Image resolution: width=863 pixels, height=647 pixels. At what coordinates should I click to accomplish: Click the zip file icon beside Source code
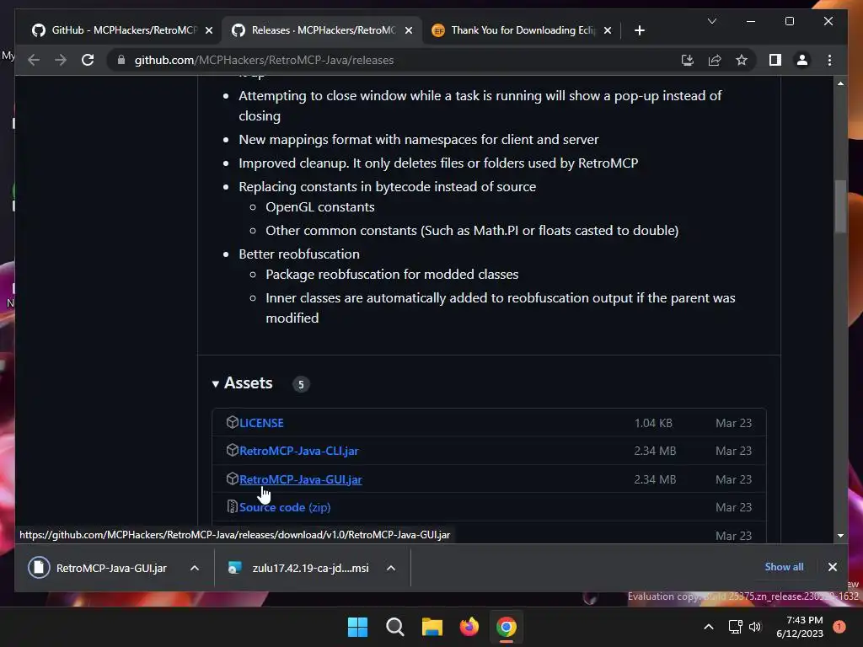point(233,506)
